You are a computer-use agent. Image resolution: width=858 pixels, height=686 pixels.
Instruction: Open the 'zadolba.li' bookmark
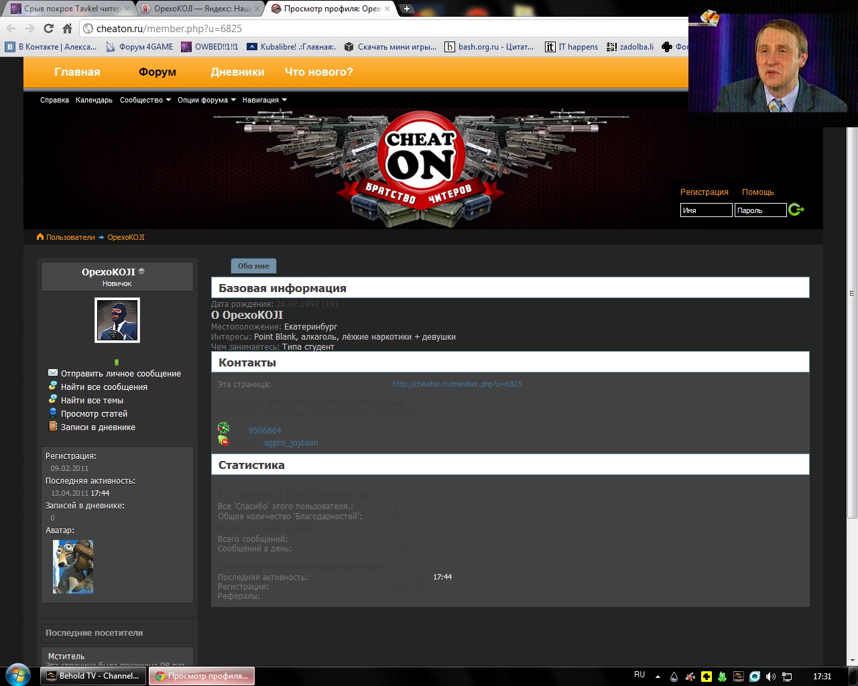(630, 47)
